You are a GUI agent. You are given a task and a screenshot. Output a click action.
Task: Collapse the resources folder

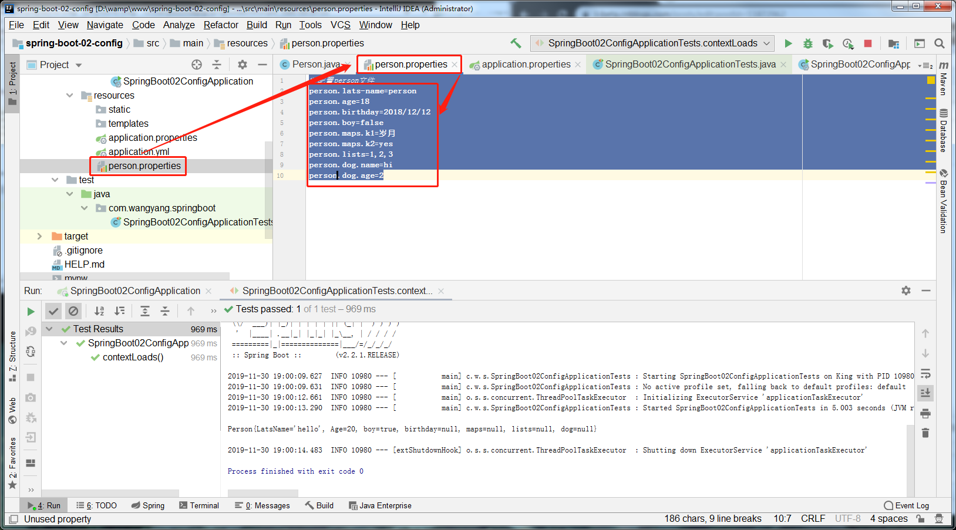click(x=70, y=95)
